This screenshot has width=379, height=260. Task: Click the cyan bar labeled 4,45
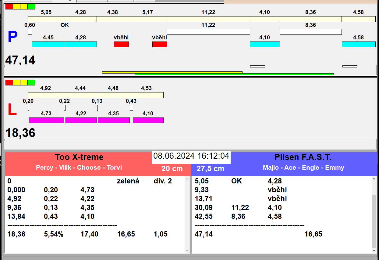coord(48,44)
